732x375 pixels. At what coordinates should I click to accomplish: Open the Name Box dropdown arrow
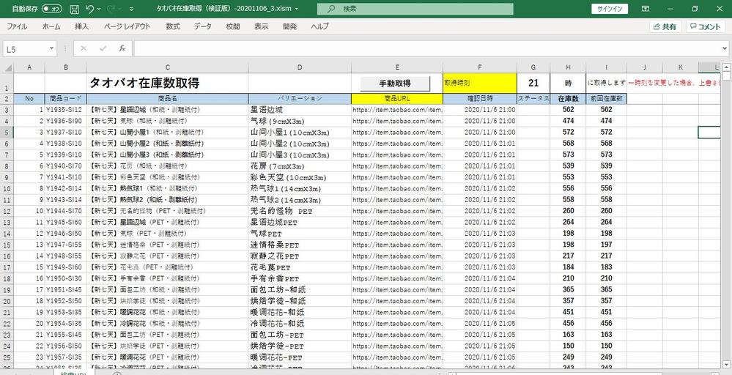(51, 48)
